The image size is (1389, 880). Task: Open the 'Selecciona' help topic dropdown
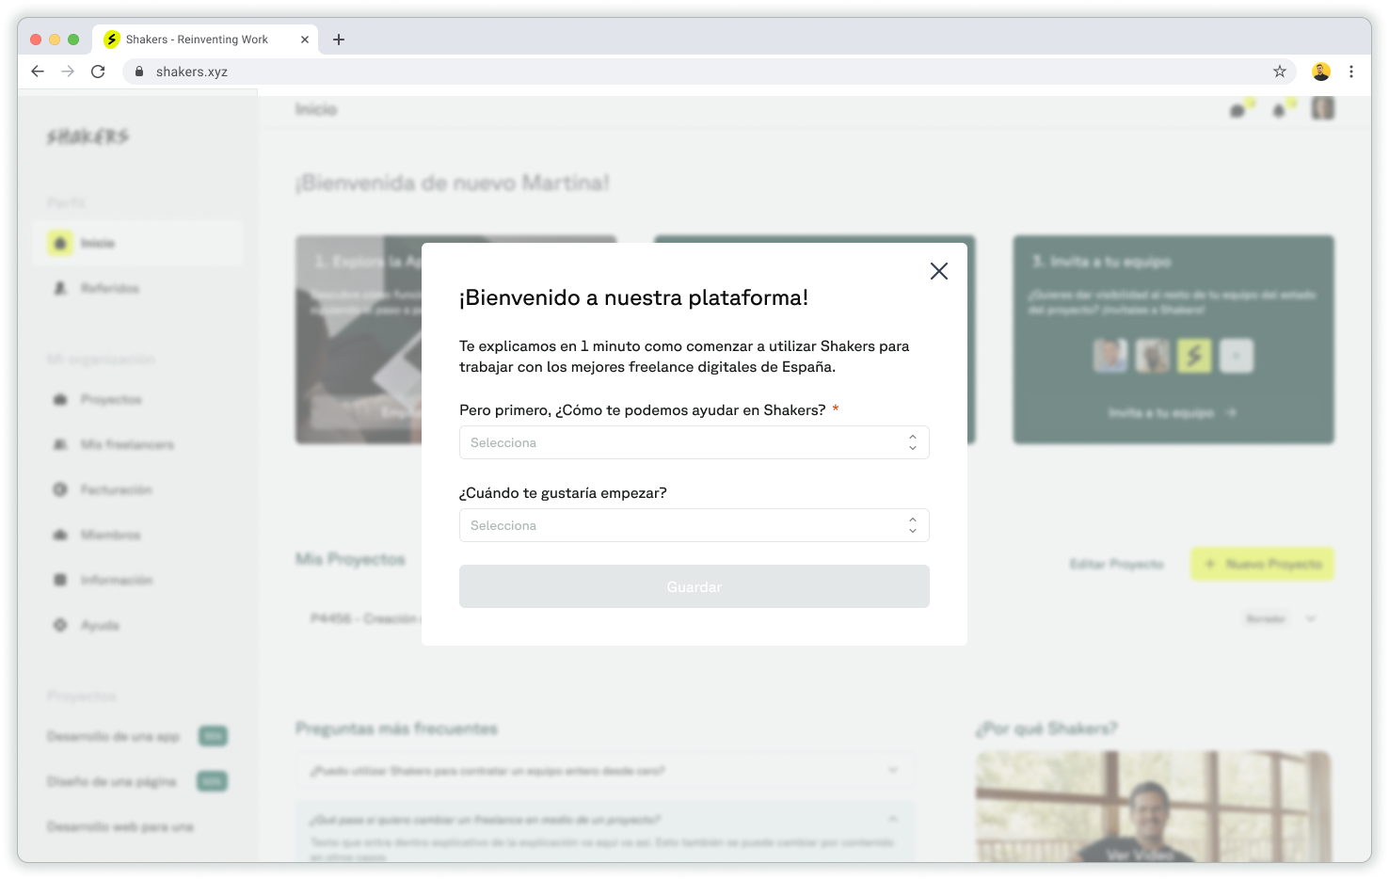[694, 442]
